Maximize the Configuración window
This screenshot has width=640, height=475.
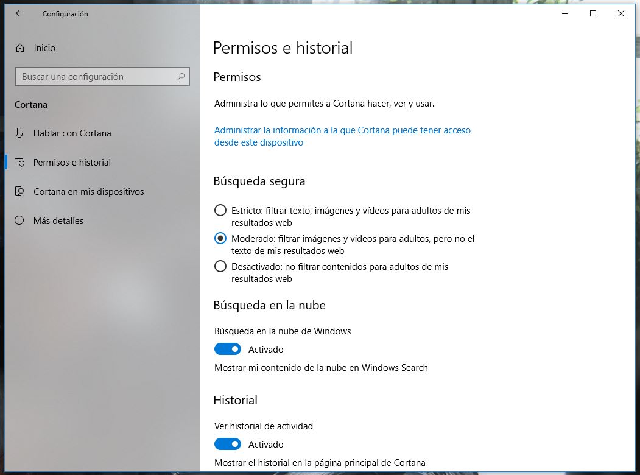point(593,13)
